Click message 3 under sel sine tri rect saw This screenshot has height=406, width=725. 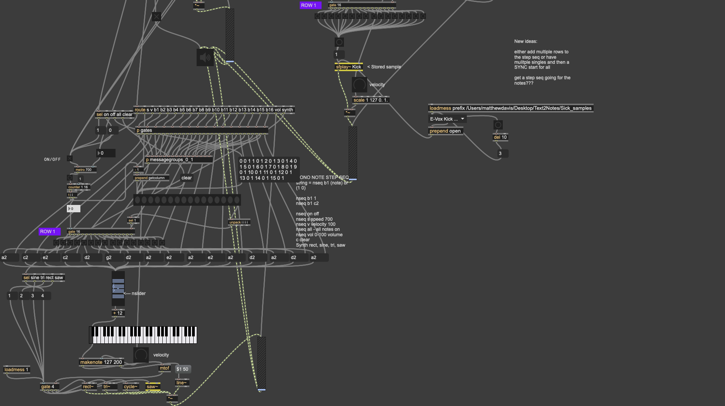coord(34,296)
